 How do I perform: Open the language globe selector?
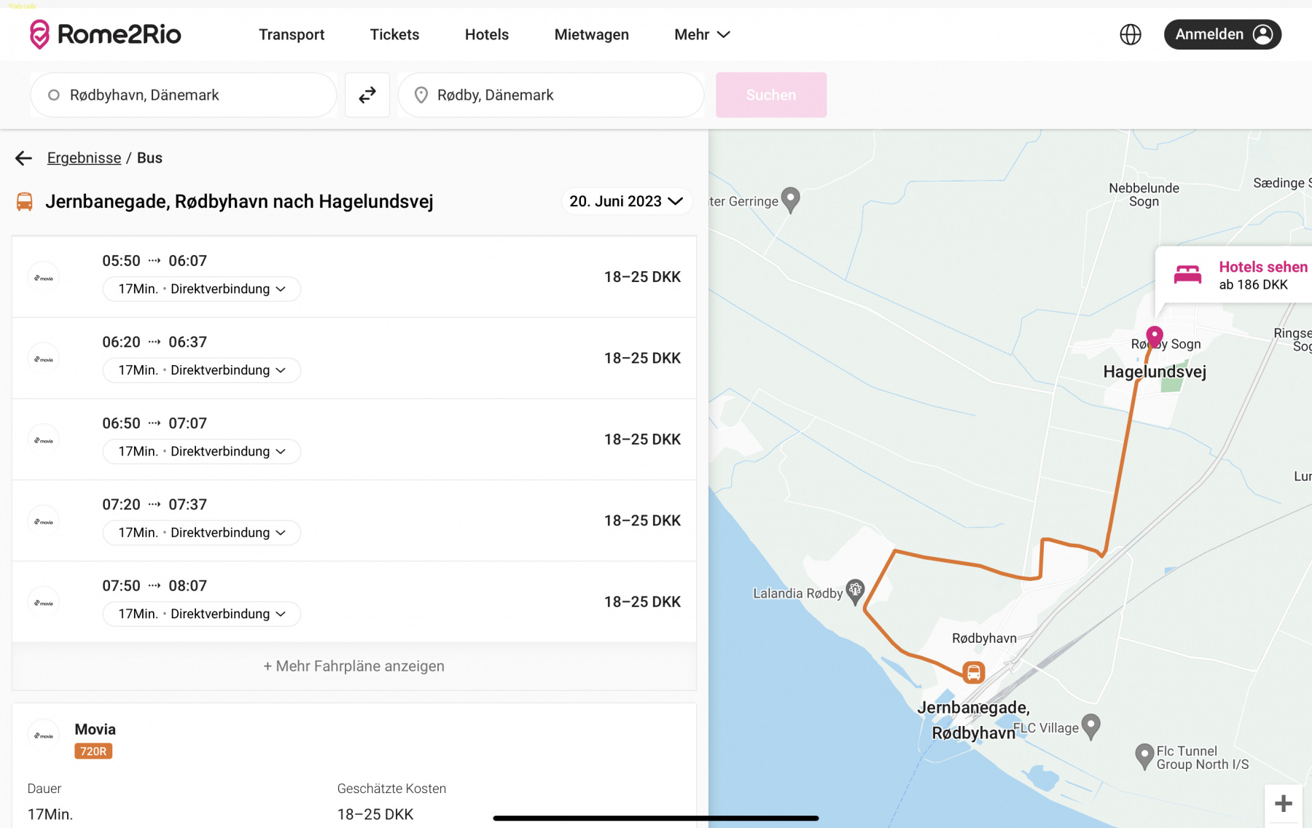click(1130, 34)
